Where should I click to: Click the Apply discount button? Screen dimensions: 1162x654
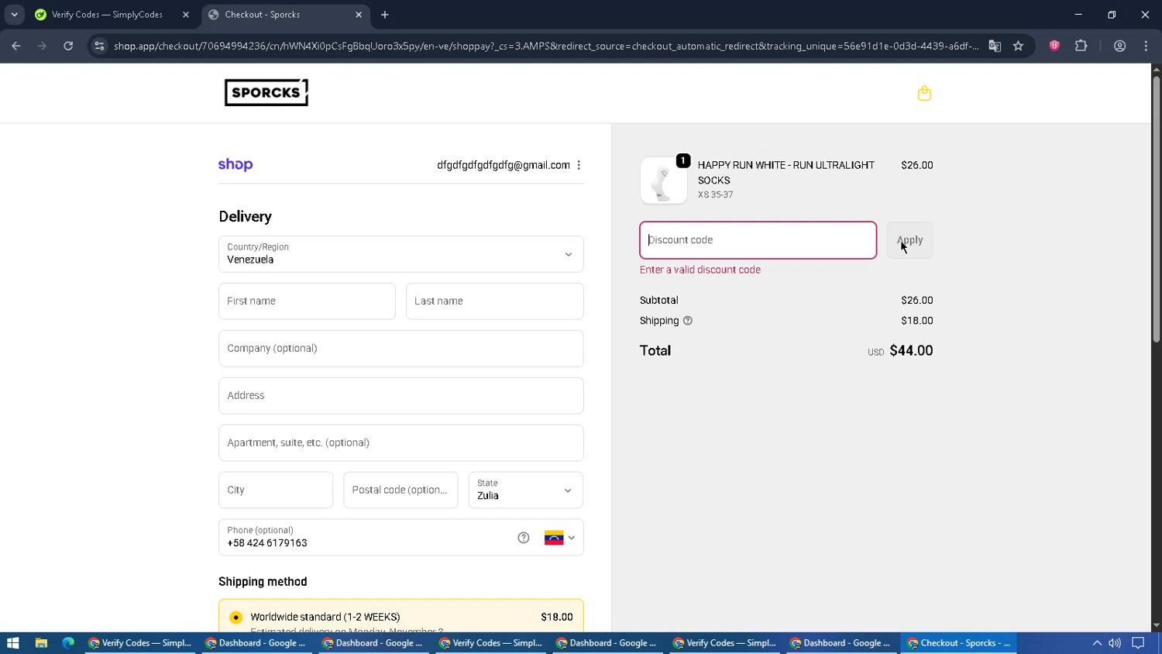(910, 240)
